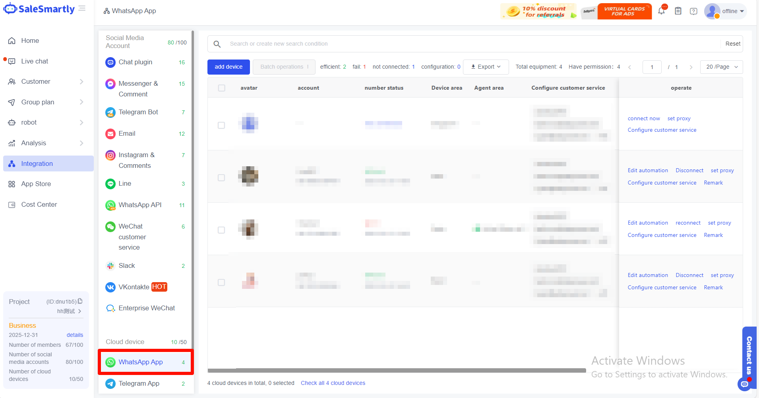Viewport: 759px width, 398px height.
Task: Open the Slack channel icon
Action: coord(110,266)
